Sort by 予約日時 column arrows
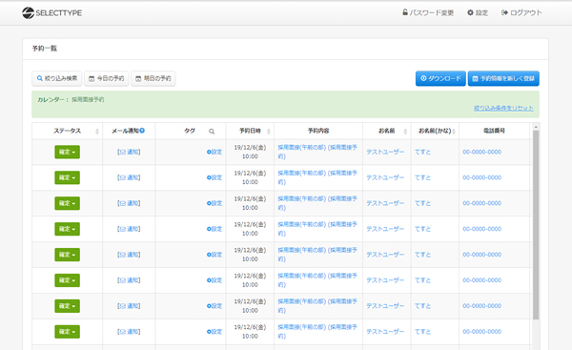This screenshot has height=350, width=572. 269,132
